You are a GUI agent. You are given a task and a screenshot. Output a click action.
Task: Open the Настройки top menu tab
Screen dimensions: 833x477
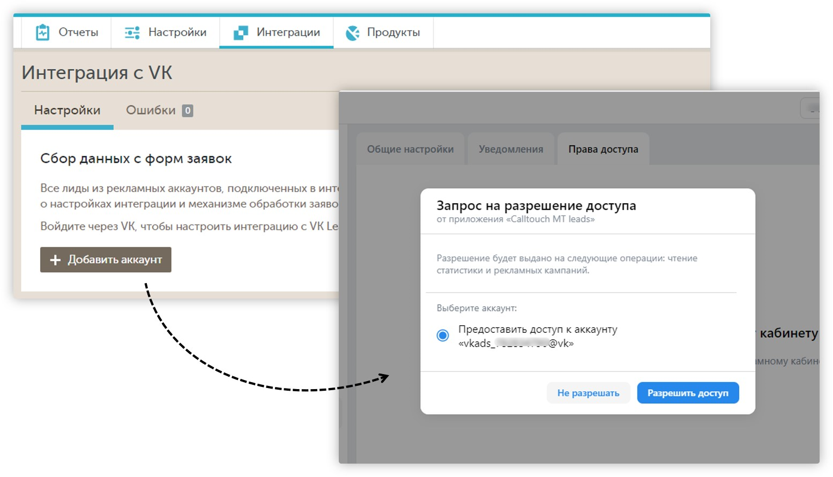[x=165, y=33]
